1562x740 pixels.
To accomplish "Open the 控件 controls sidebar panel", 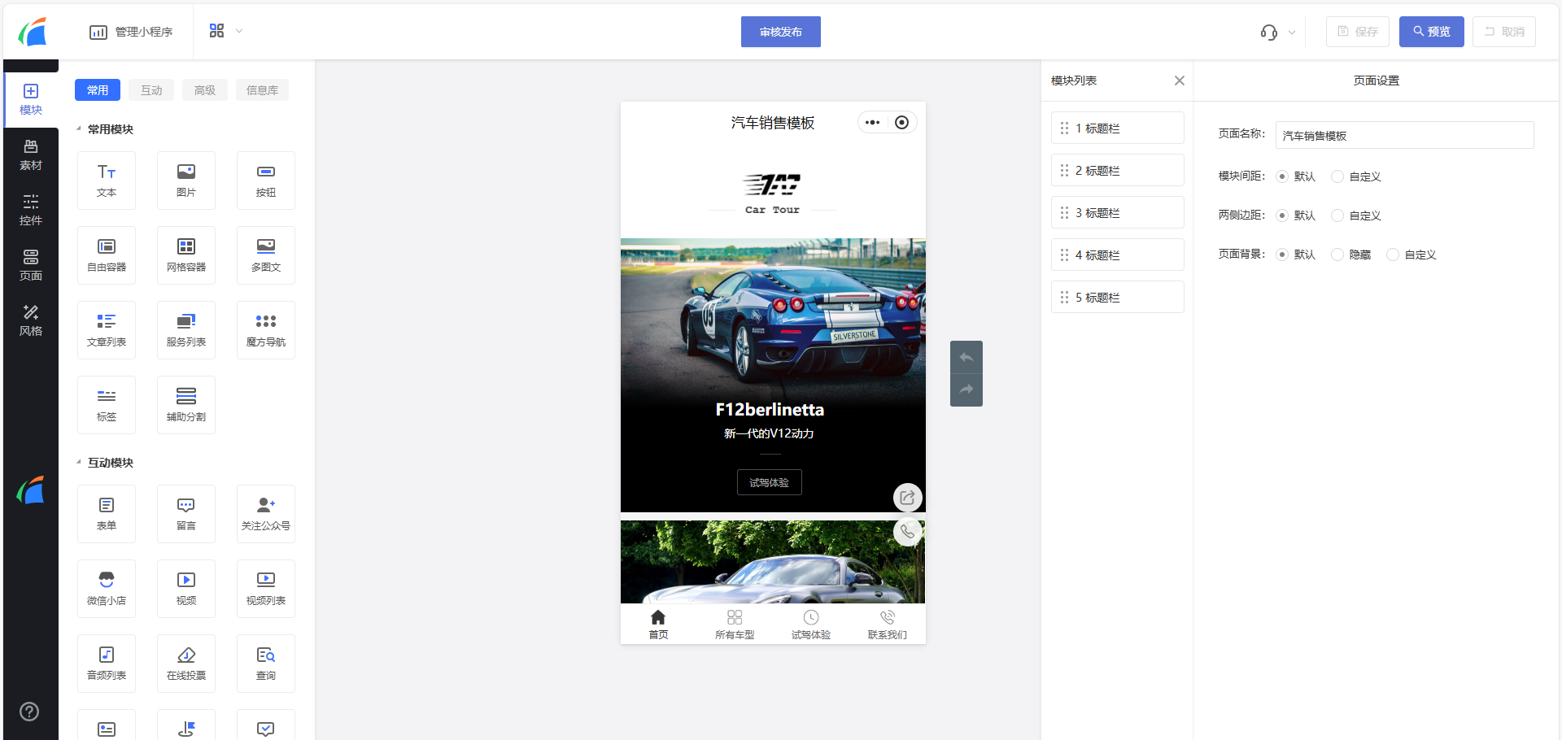I will (31, 211).
